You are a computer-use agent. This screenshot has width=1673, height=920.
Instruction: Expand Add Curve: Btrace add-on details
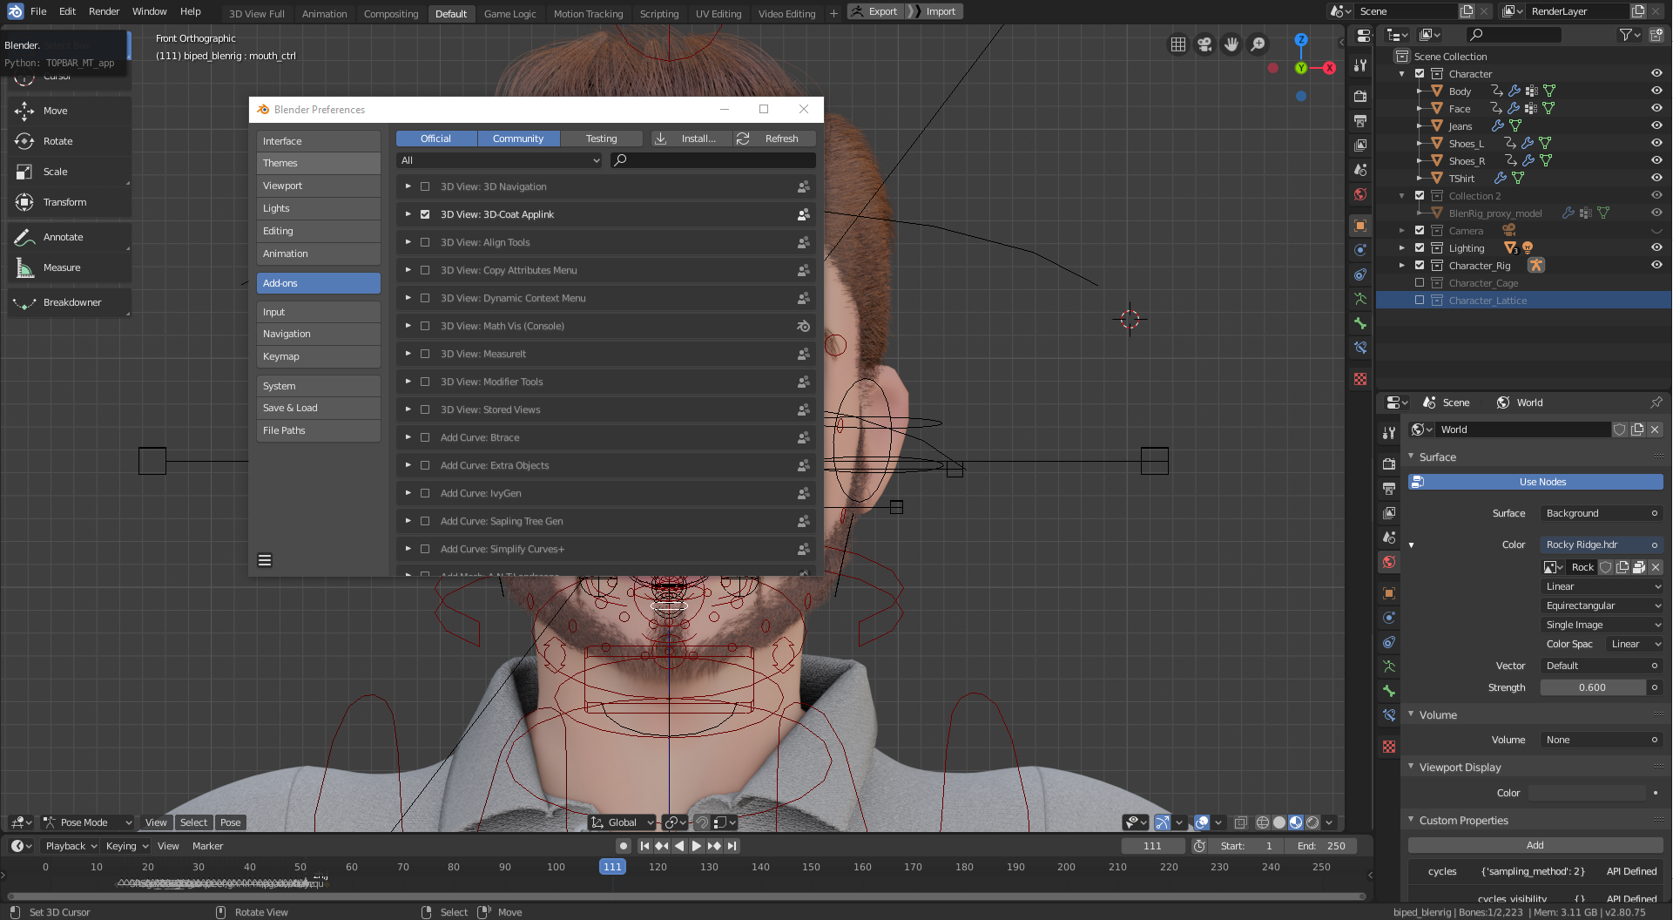(408, 437)
